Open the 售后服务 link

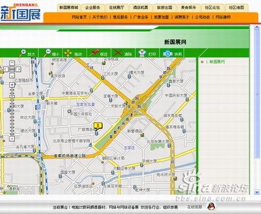121,17
